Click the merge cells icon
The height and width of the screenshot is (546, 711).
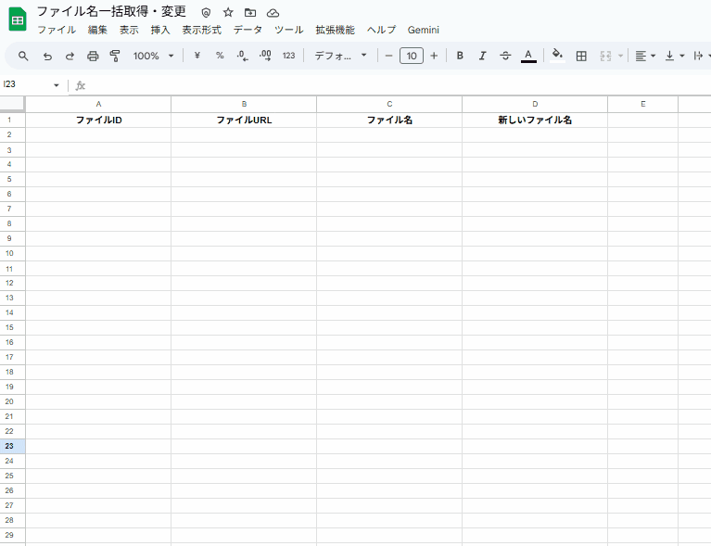point(605,56)
